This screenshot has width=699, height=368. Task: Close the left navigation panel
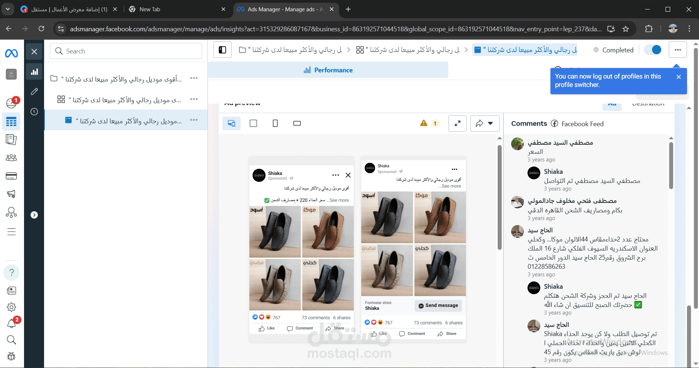coord(34,52)
